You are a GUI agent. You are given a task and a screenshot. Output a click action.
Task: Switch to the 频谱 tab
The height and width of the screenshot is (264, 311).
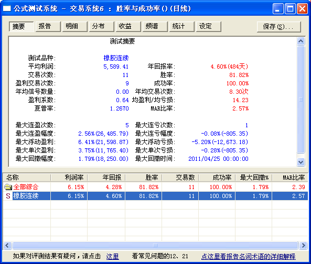coord(155,26)
